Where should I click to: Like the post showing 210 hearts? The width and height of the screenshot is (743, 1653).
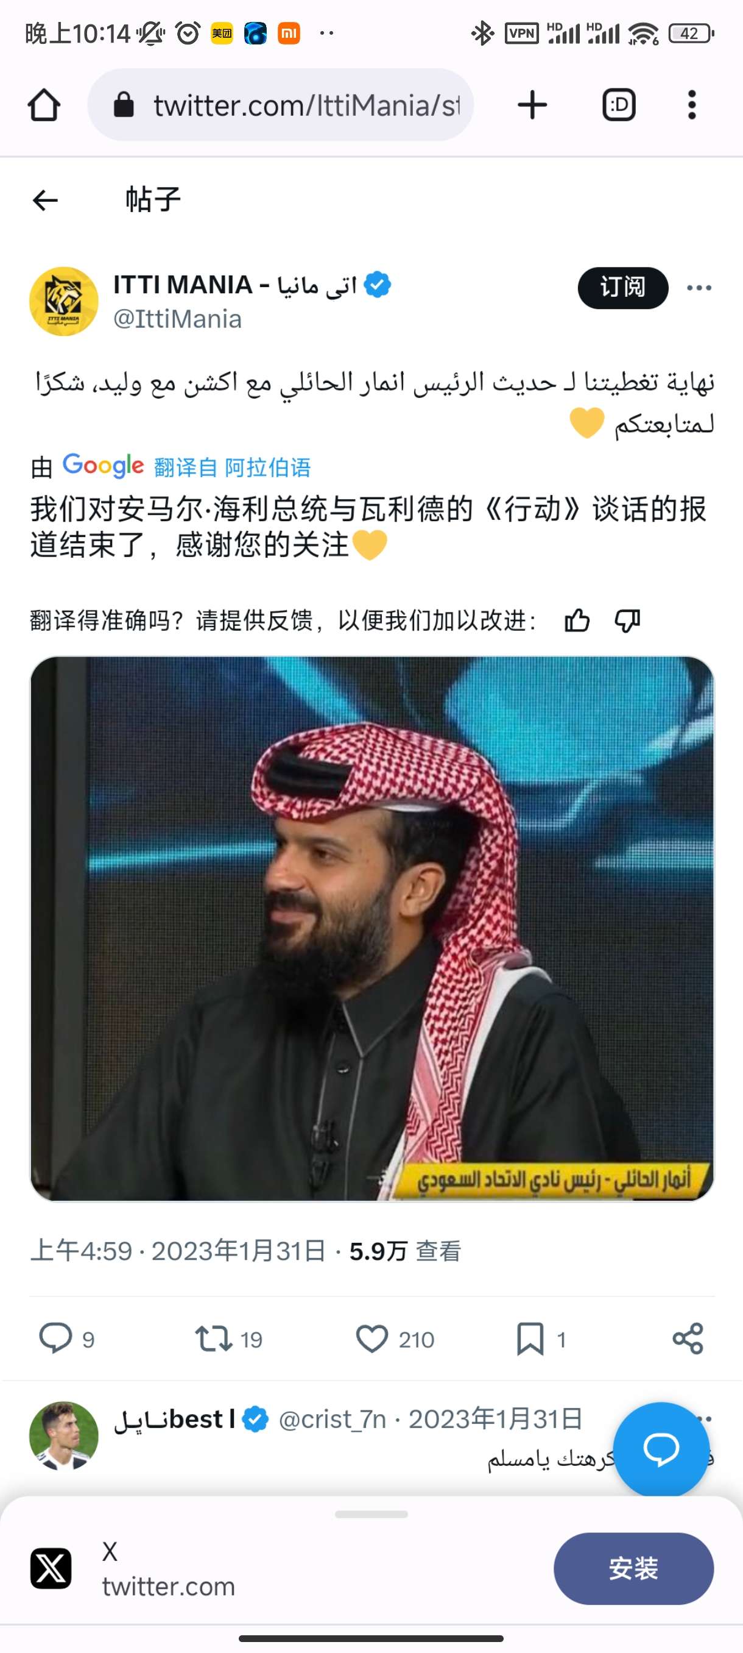(372, 1338)
